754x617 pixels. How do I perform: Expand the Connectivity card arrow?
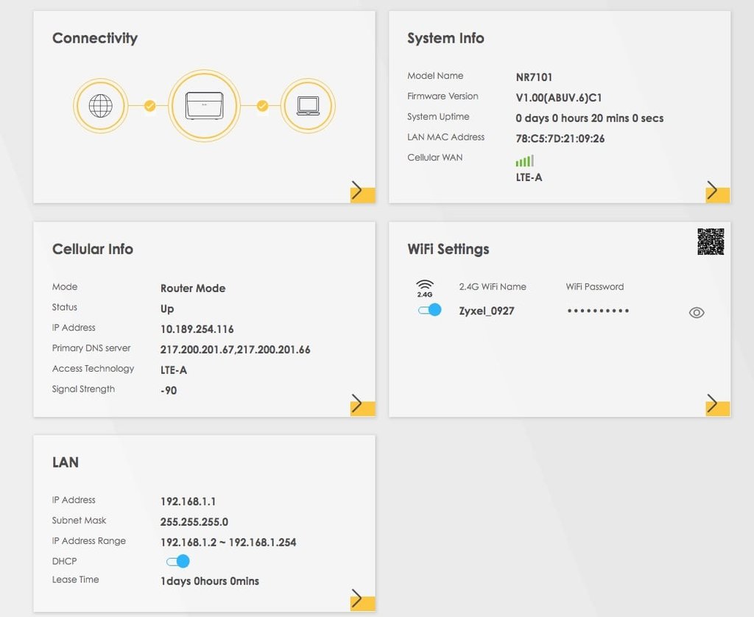tap(362, 192)
